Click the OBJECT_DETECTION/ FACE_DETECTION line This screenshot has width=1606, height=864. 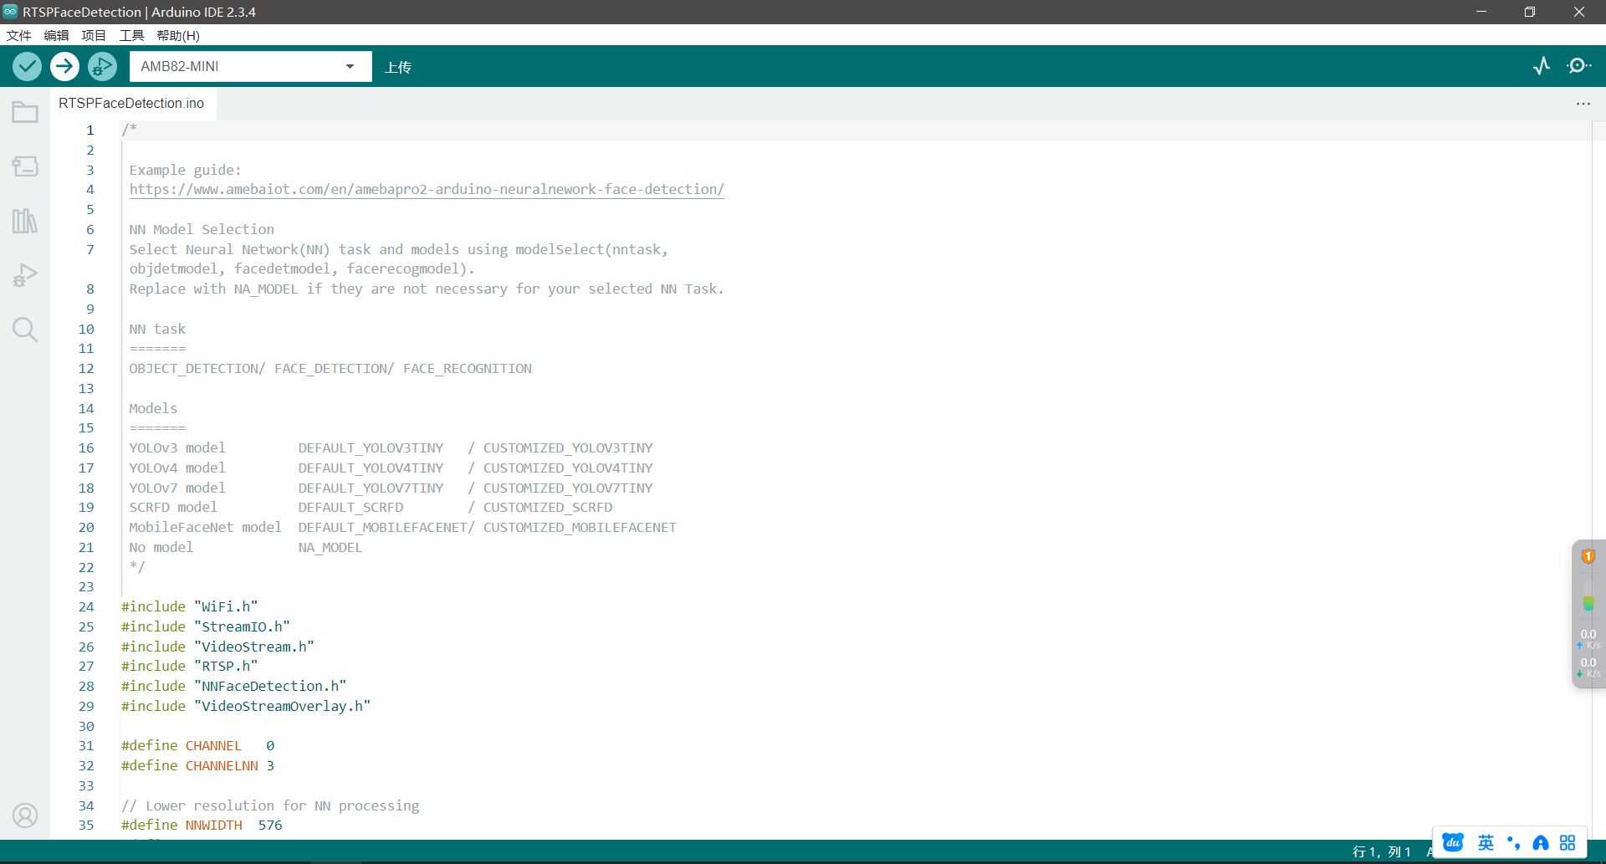tap(330, 368)
